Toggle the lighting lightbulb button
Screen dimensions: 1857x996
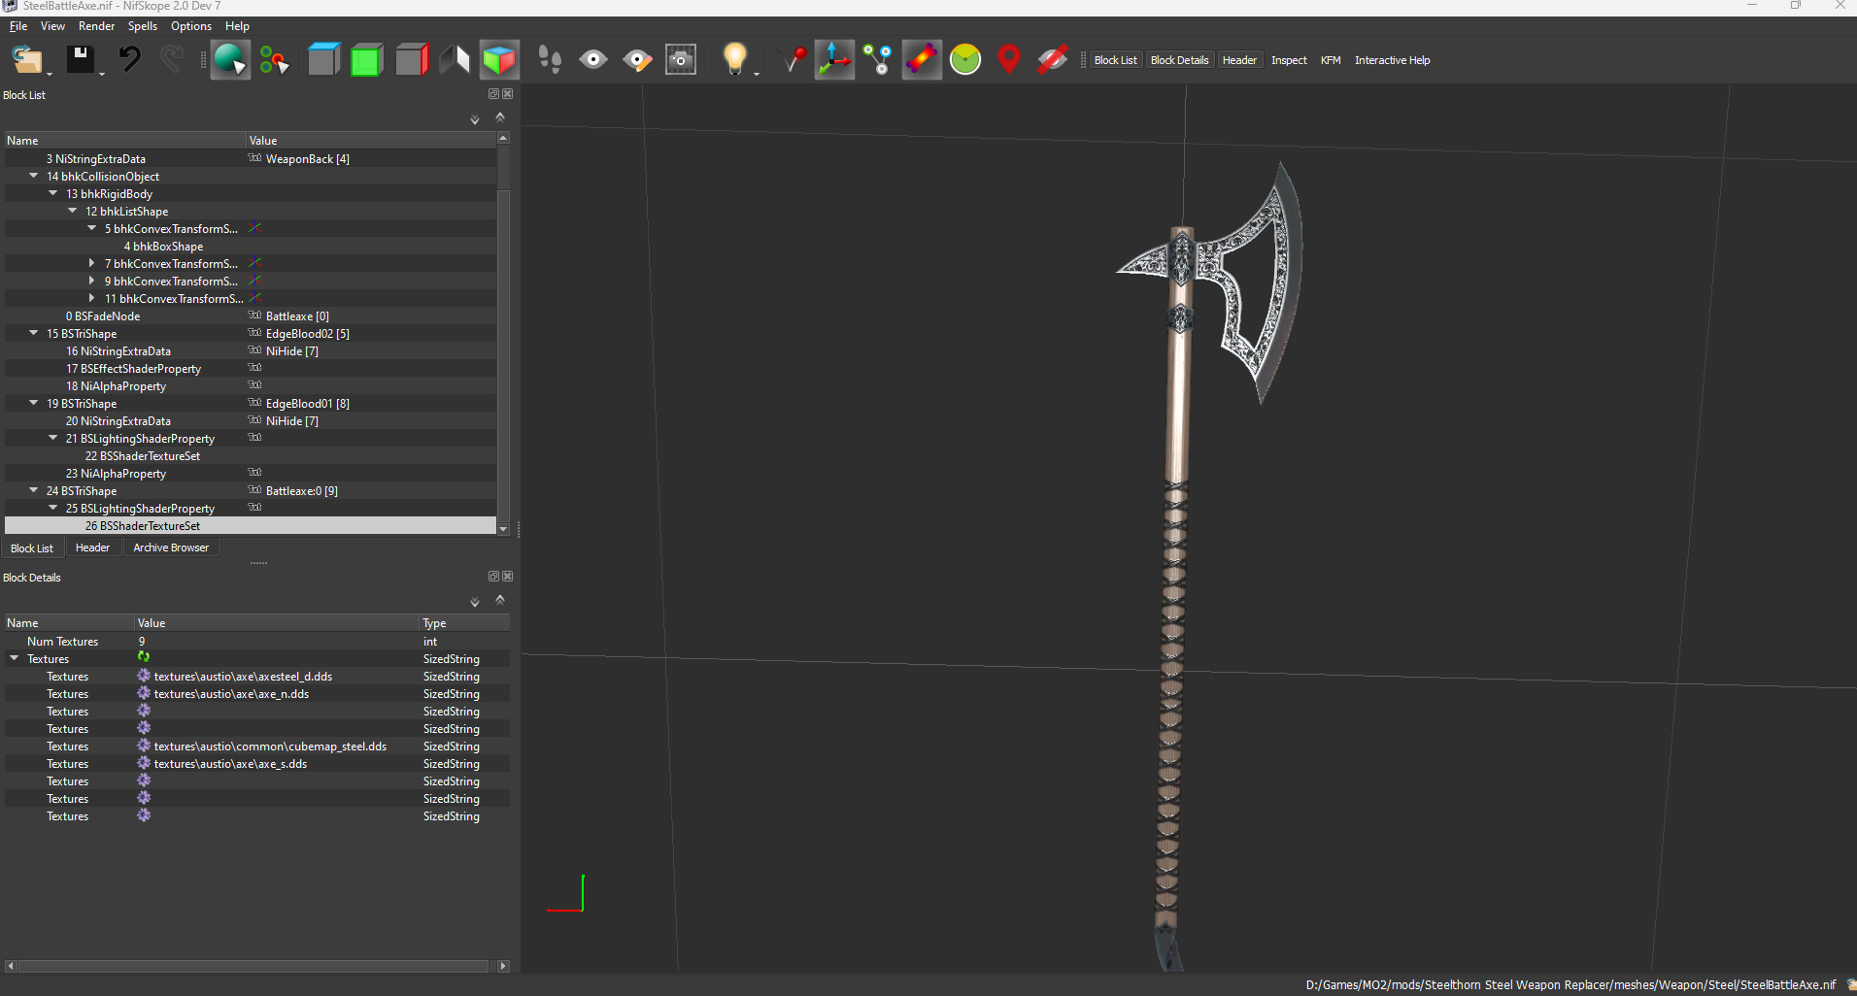point(734,60)
